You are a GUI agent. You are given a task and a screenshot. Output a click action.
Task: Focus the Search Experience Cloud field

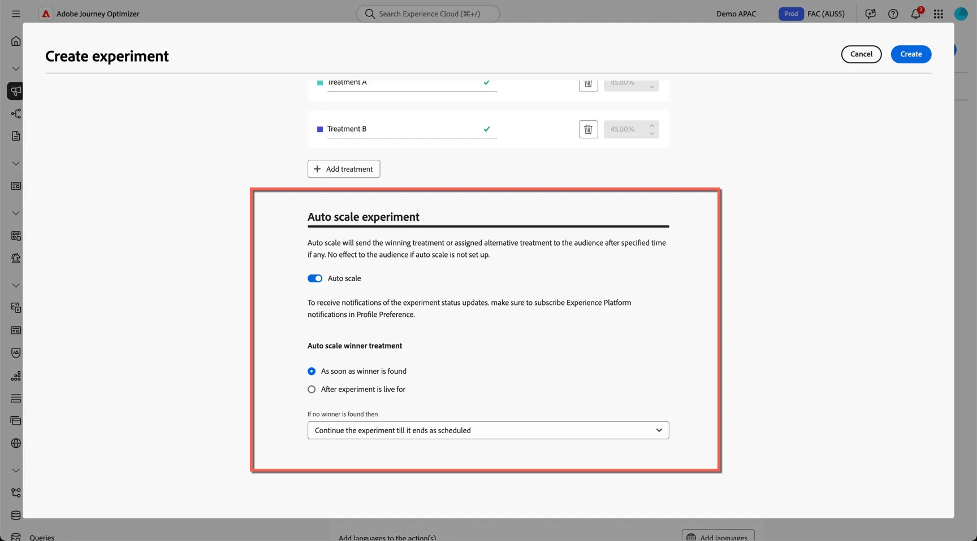pos(428,14)
